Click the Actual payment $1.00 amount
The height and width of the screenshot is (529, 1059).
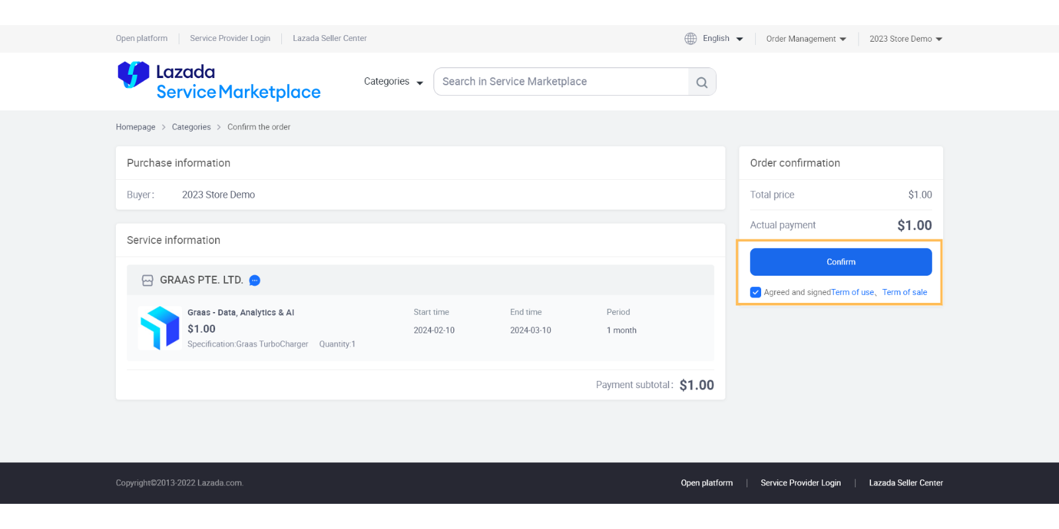915,225
